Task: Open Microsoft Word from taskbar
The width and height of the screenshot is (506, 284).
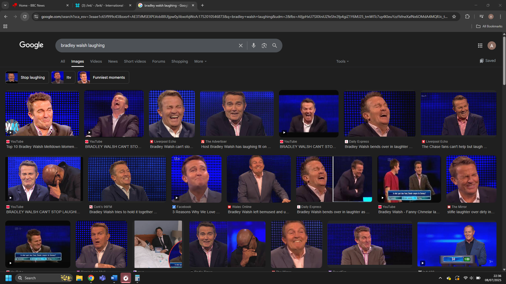Action: coord(114,278)
